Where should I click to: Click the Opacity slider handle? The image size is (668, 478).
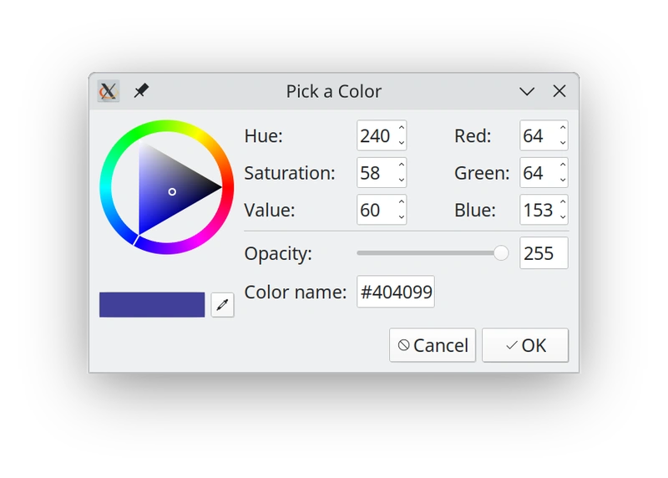tap(501, 253)
